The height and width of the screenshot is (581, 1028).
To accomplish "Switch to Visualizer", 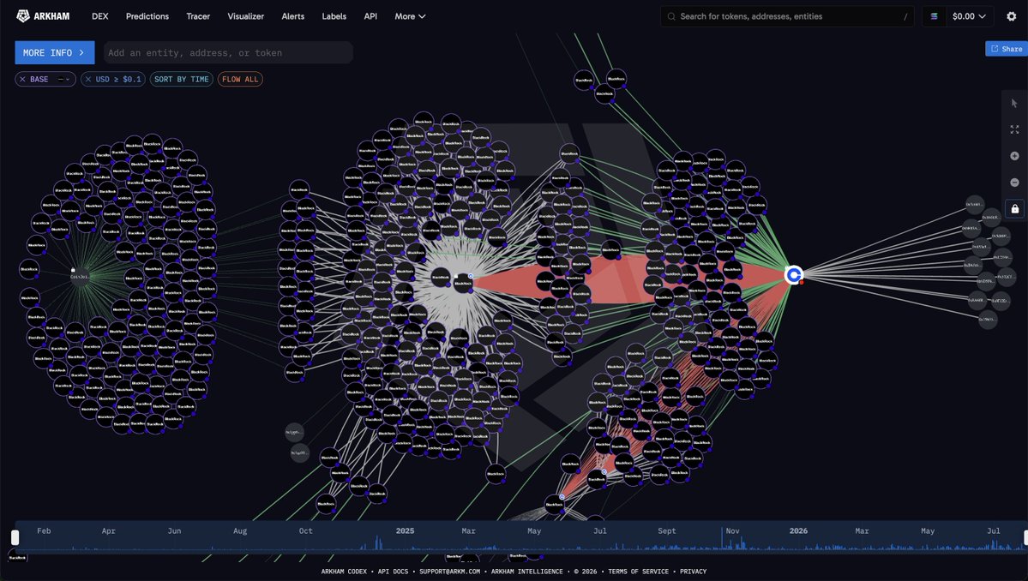I will tap(246, 16).
